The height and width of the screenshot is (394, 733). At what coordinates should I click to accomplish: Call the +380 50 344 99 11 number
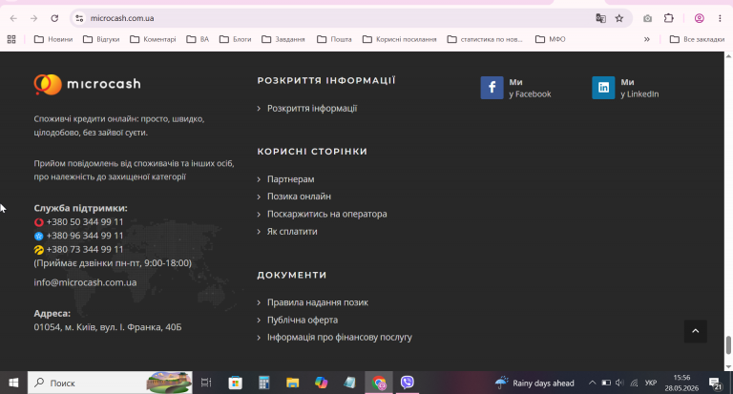click(85, 222)
